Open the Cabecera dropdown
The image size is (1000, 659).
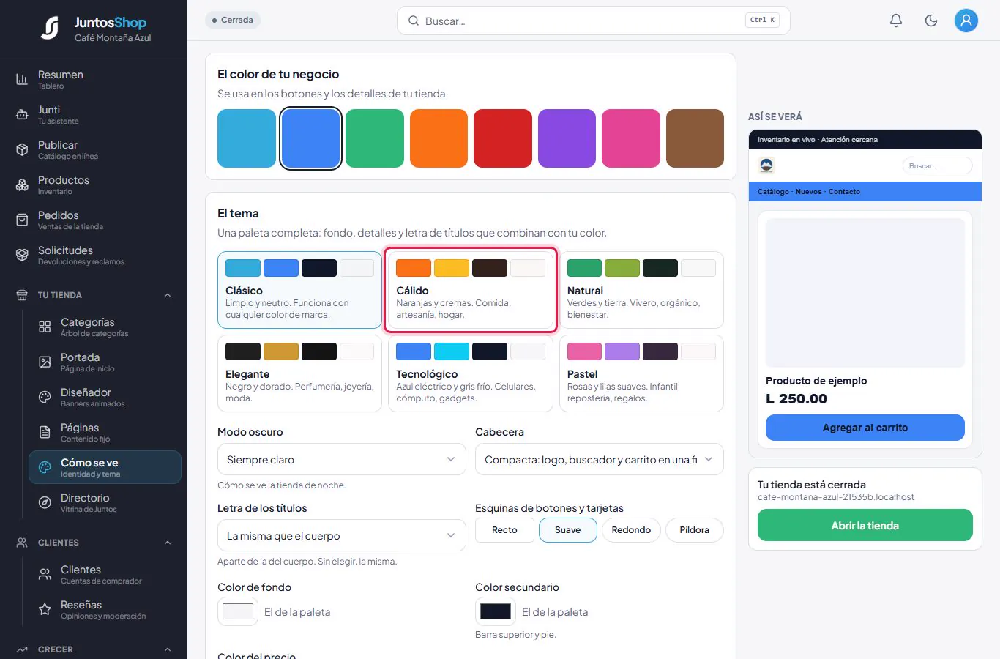pos(600,460)
